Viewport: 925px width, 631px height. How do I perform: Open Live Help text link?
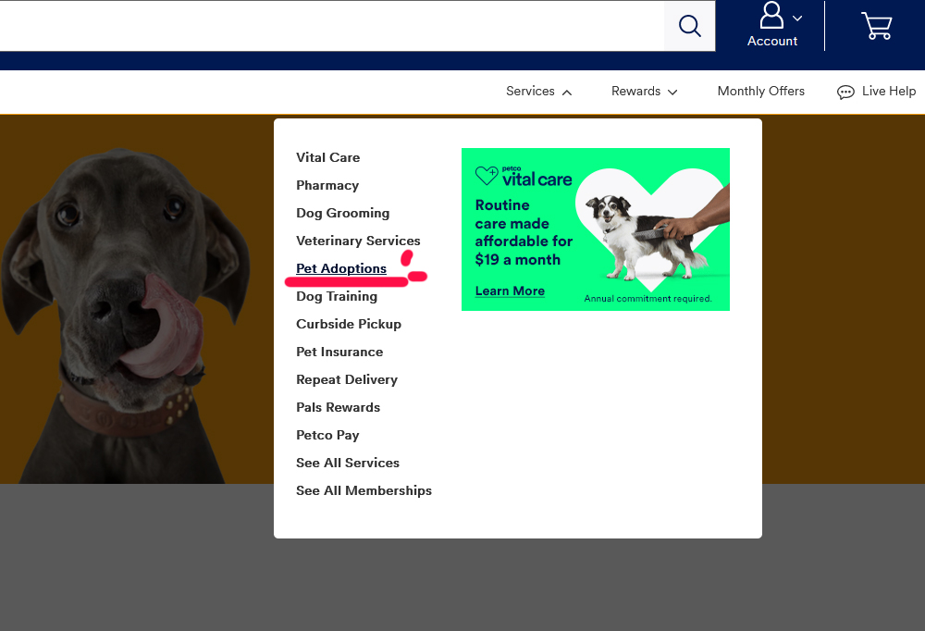tap(888, 92)
